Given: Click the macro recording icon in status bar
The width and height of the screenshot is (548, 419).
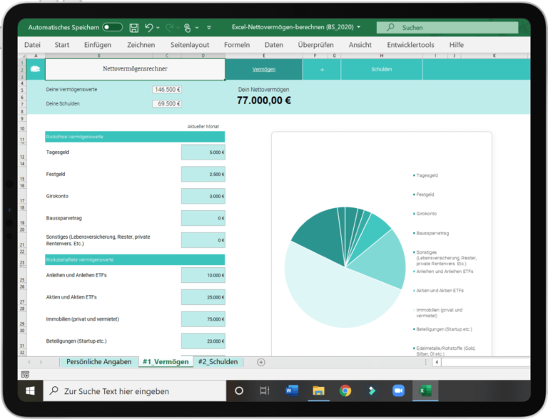Looking at the screenshot, I should pyautogui.click(x=25, y=375).
